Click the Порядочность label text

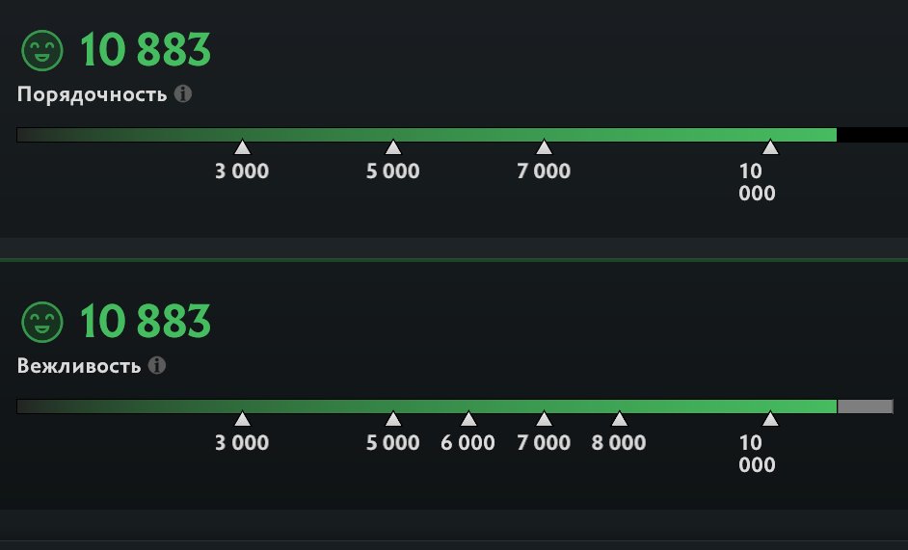pyautogui.click(x=93, y=95)
